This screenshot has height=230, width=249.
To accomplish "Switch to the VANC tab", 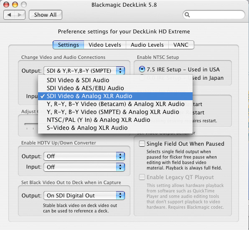I will 181,45.
